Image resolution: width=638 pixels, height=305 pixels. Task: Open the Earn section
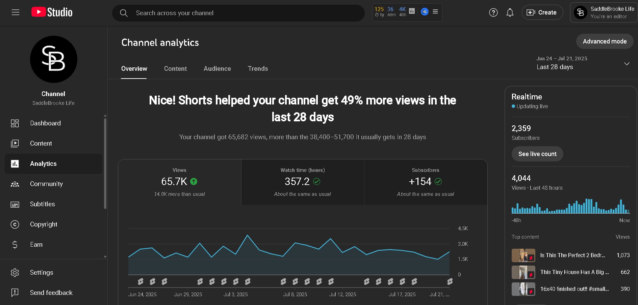(53, 245)
